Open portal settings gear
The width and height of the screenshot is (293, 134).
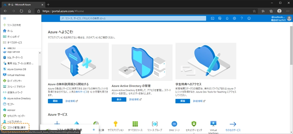point(234,18)
